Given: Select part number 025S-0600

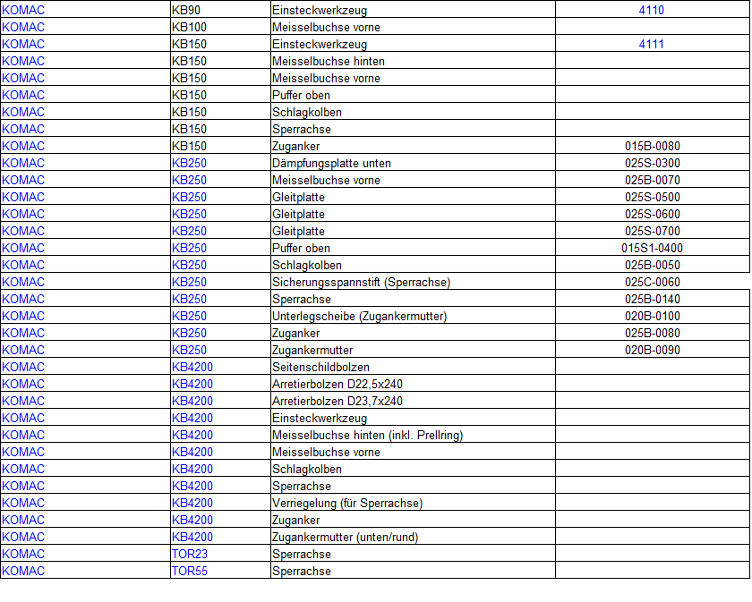Looking at the screenshot, I should point(653,215).
